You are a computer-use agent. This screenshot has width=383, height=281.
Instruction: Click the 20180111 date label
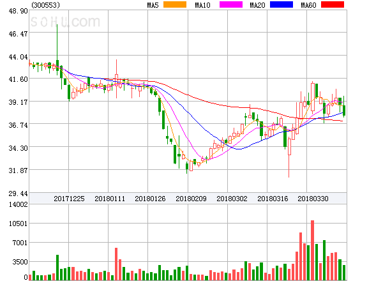tap(110, 199)
